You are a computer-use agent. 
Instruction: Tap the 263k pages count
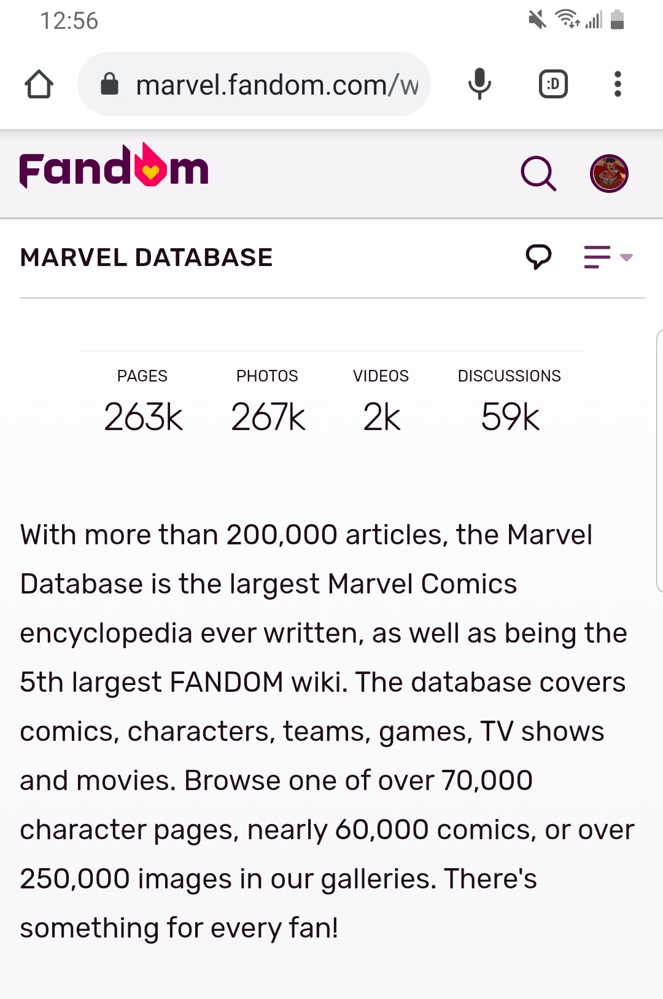click(x=142, y=415)
